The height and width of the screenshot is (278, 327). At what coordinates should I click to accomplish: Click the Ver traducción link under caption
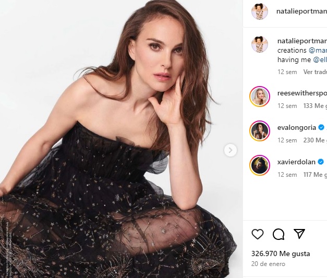(x=315, y=71)
